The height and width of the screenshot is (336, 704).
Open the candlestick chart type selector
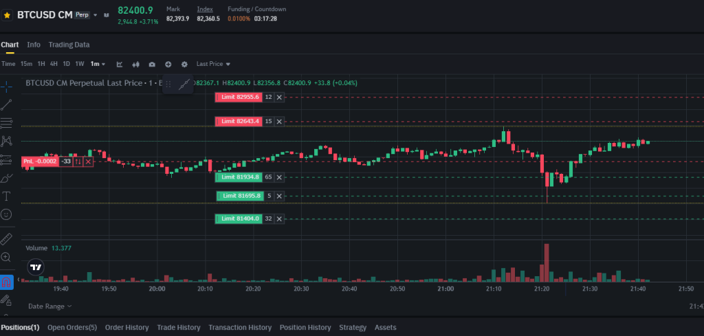[135, 64]
